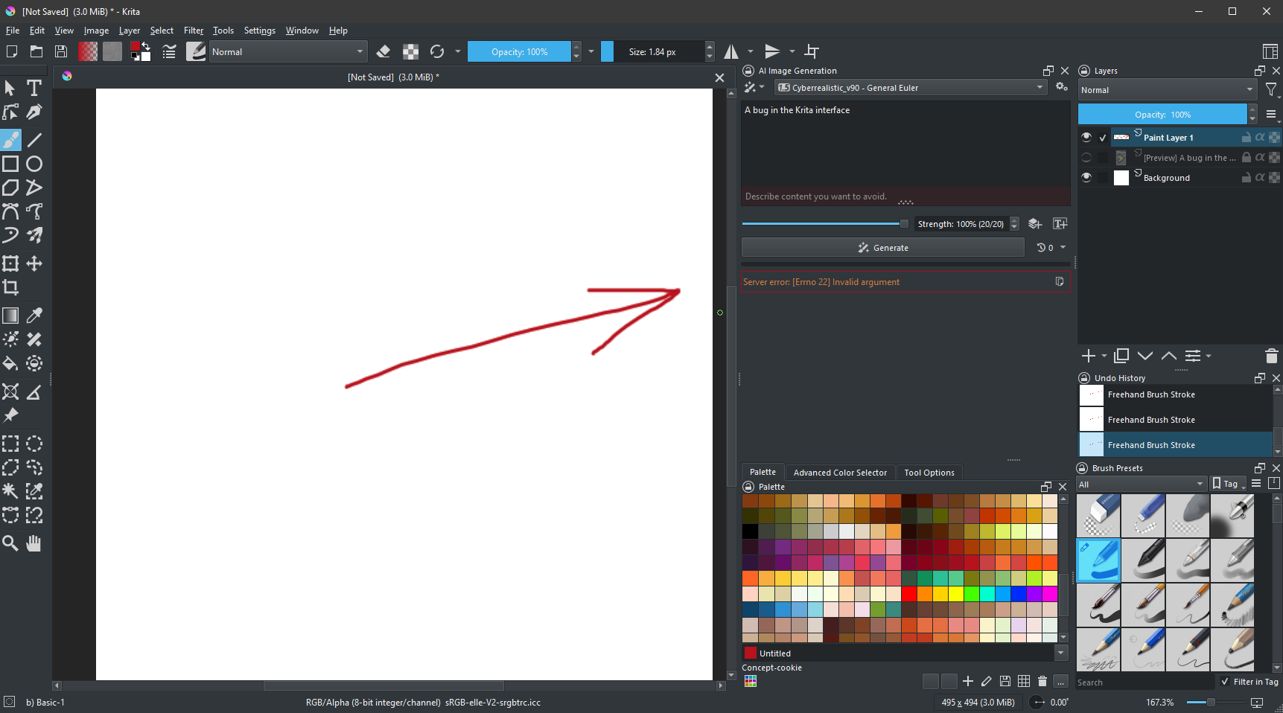Click the negative prompt input field
This screenshot has height=713, width=1283.
[905, 196]
